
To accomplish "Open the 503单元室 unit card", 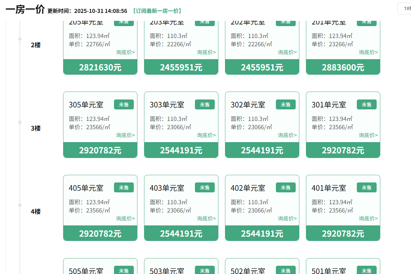I will pos(167,271).
